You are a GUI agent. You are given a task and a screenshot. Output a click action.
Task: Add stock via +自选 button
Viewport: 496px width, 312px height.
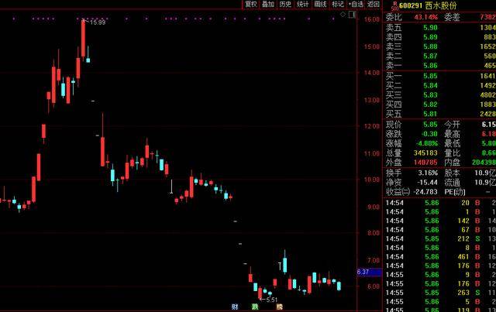356,4
